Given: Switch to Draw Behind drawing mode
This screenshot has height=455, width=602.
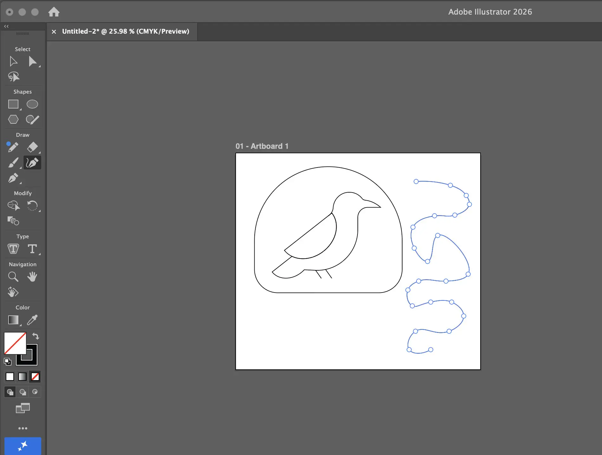Looking at the screenshot, I should point(22,392).
